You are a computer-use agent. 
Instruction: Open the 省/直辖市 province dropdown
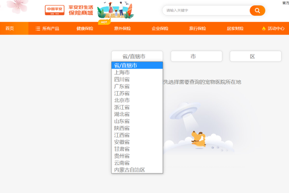(x=137, y=56)
